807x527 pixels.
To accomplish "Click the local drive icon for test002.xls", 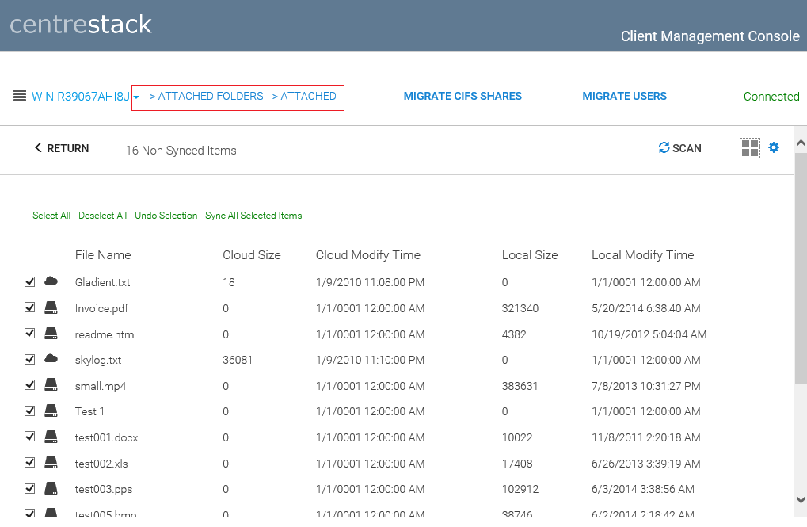I will pos(51,463).
